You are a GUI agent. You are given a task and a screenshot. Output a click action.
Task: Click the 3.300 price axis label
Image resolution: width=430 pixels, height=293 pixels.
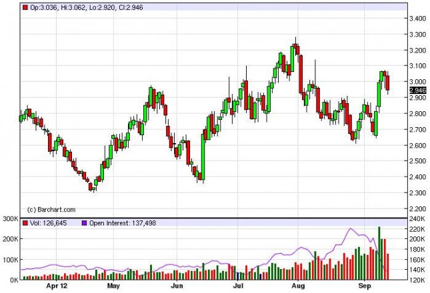point(417,35)
